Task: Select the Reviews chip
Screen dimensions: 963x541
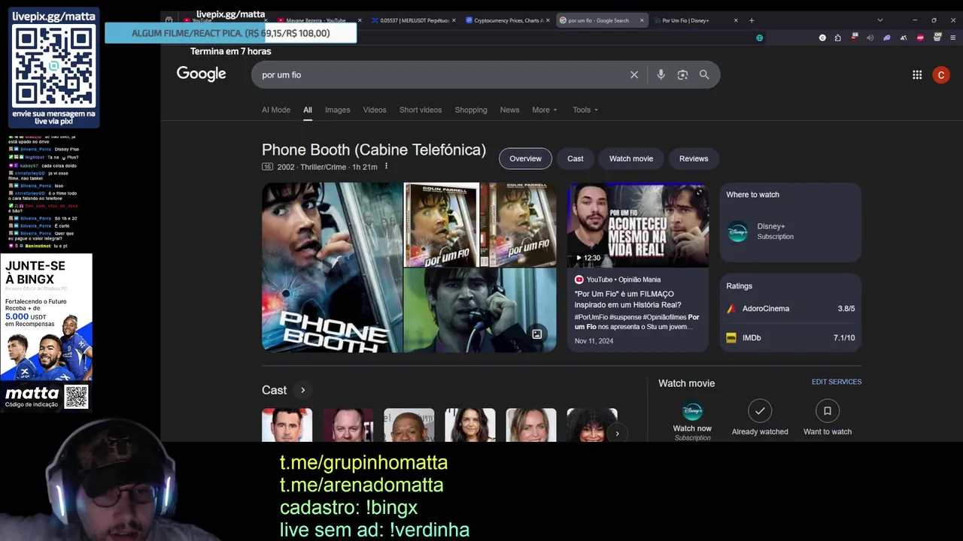Action: 694,159
